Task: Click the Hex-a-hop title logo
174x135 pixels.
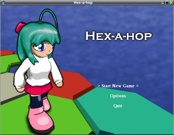Action: (118, 36)
